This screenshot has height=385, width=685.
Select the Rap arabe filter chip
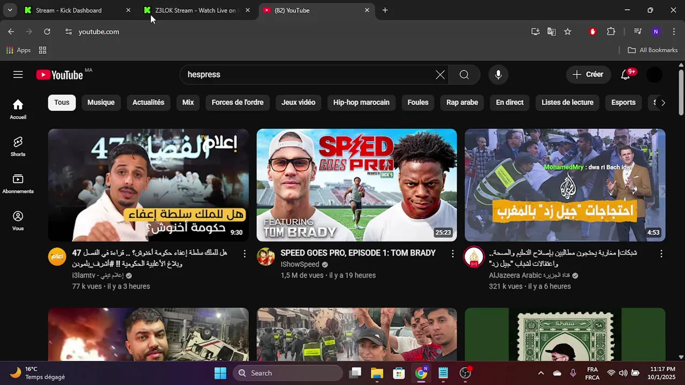[x=462, y=103]
